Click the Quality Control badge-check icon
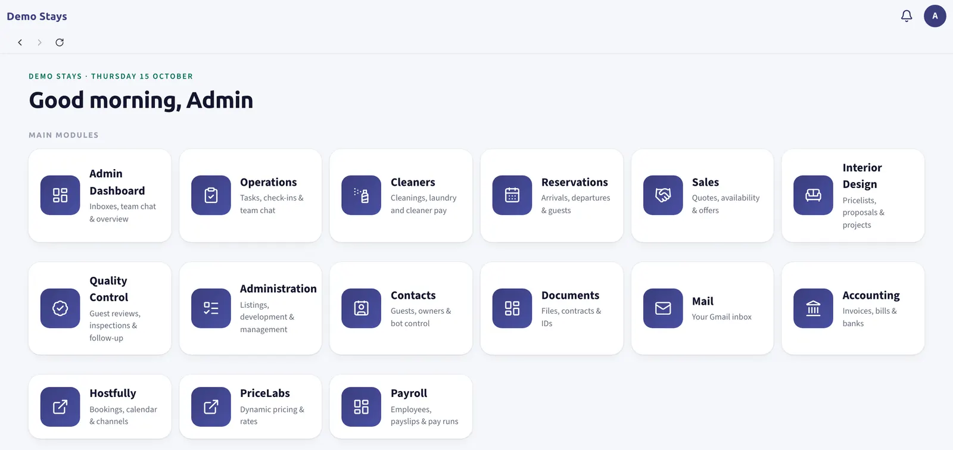Image resolution: width=953 pixels, height=450 pixels. [x=60, y=308]
